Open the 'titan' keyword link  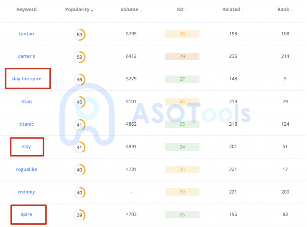[26, 102]
